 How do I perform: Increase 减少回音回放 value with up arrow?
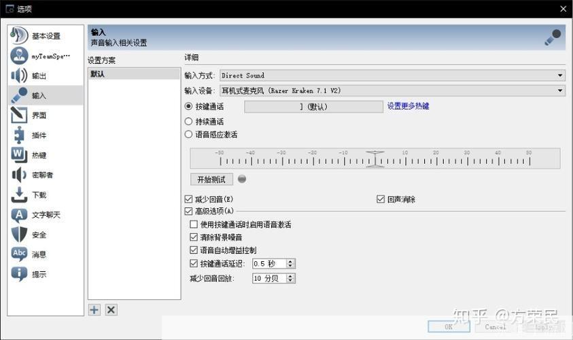pyautogui.click(x=290, y=276)
